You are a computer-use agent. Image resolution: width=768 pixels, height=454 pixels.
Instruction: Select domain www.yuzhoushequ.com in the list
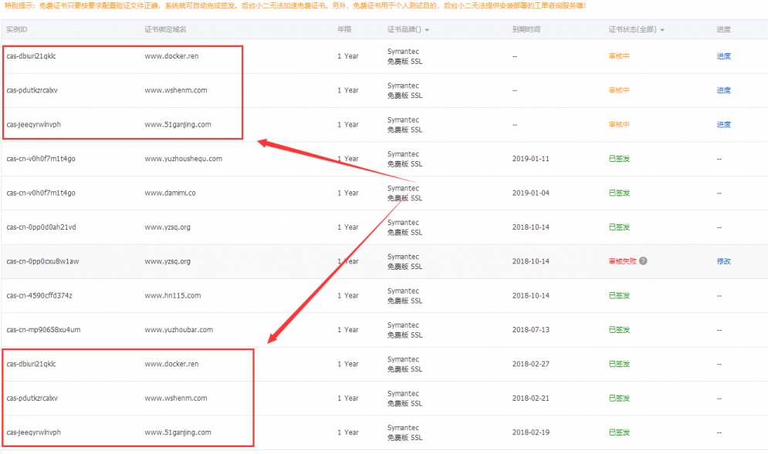pyautogui.click(x=183, y=159)
